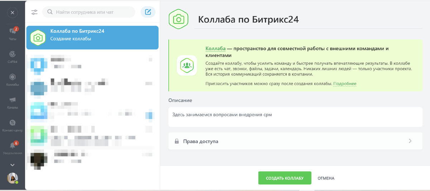Click the lock icon beside Права доступа
Image resolution: width=430 pixels, height=191 pixels.
pyautogui.click(x=177, y=141)
